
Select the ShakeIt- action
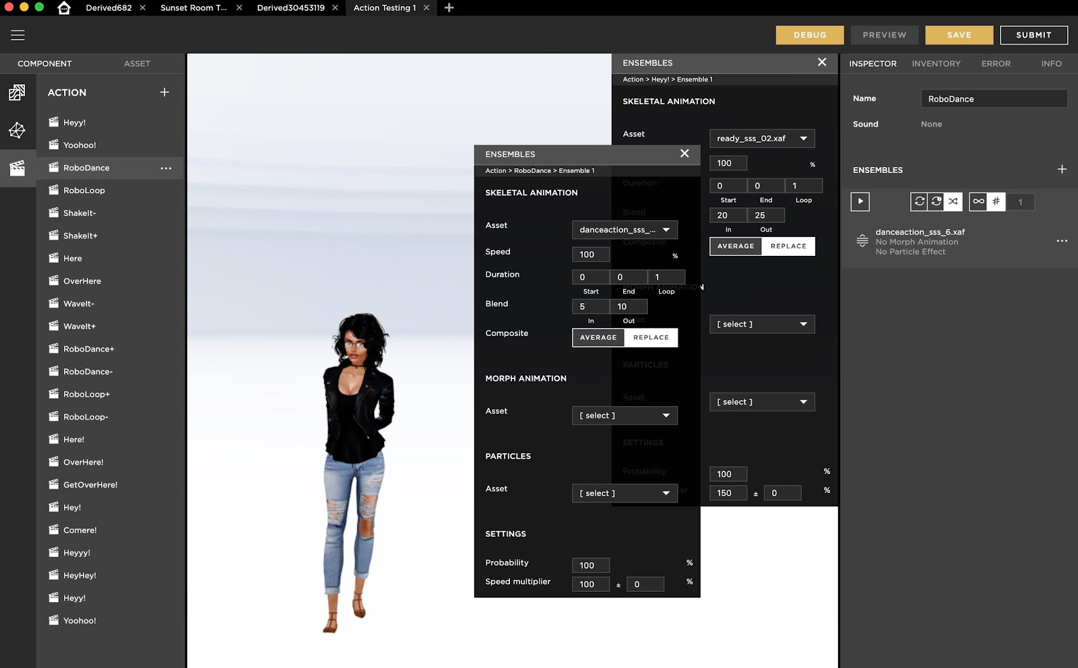tap(80, 213)
